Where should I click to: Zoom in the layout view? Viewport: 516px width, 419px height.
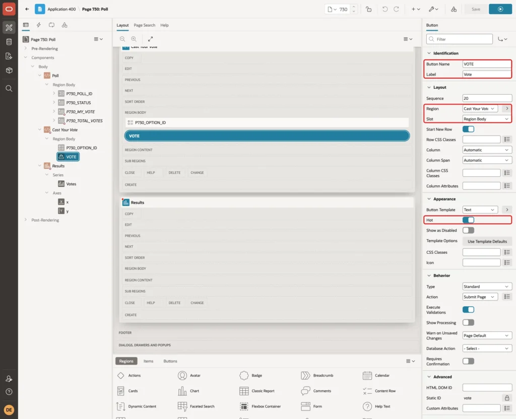134,39
